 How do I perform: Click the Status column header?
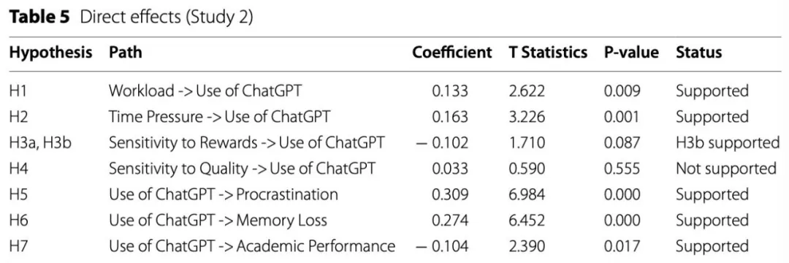[699, 53]
